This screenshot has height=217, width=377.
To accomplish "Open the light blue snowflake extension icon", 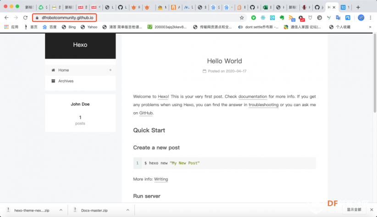I will point(263,17).
